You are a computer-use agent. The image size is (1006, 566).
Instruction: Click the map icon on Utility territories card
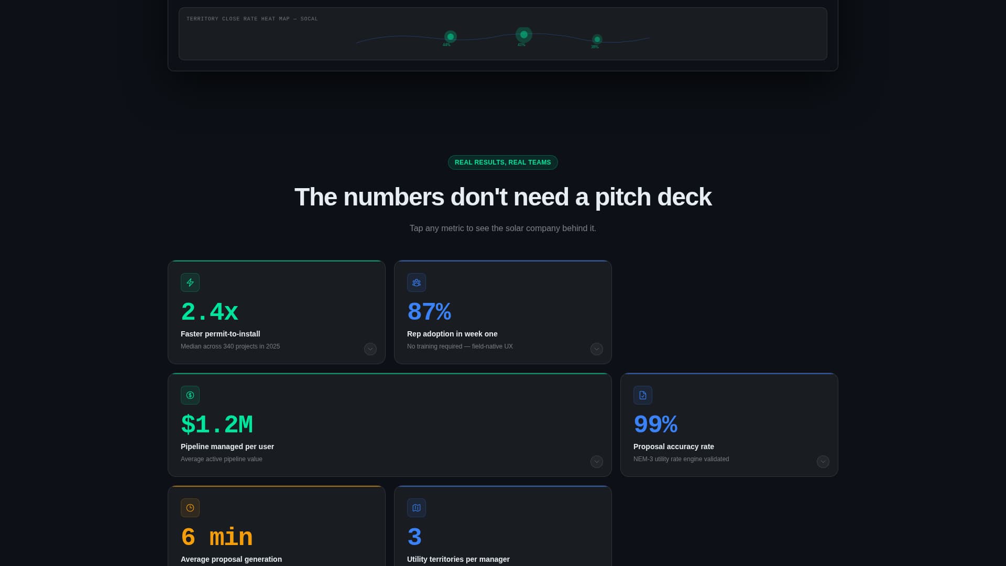tap(417, 508)
